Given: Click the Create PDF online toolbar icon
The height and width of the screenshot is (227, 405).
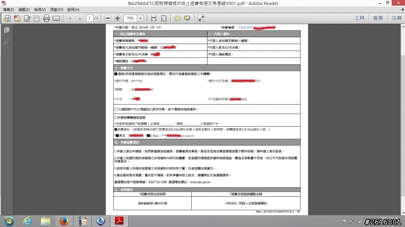Looking at the screenshot, I should pyautogui.click(x=17, y=18).
